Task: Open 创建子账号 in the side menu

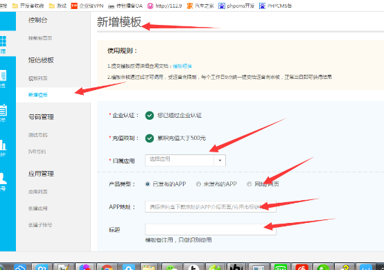Action: click(40, 225)
